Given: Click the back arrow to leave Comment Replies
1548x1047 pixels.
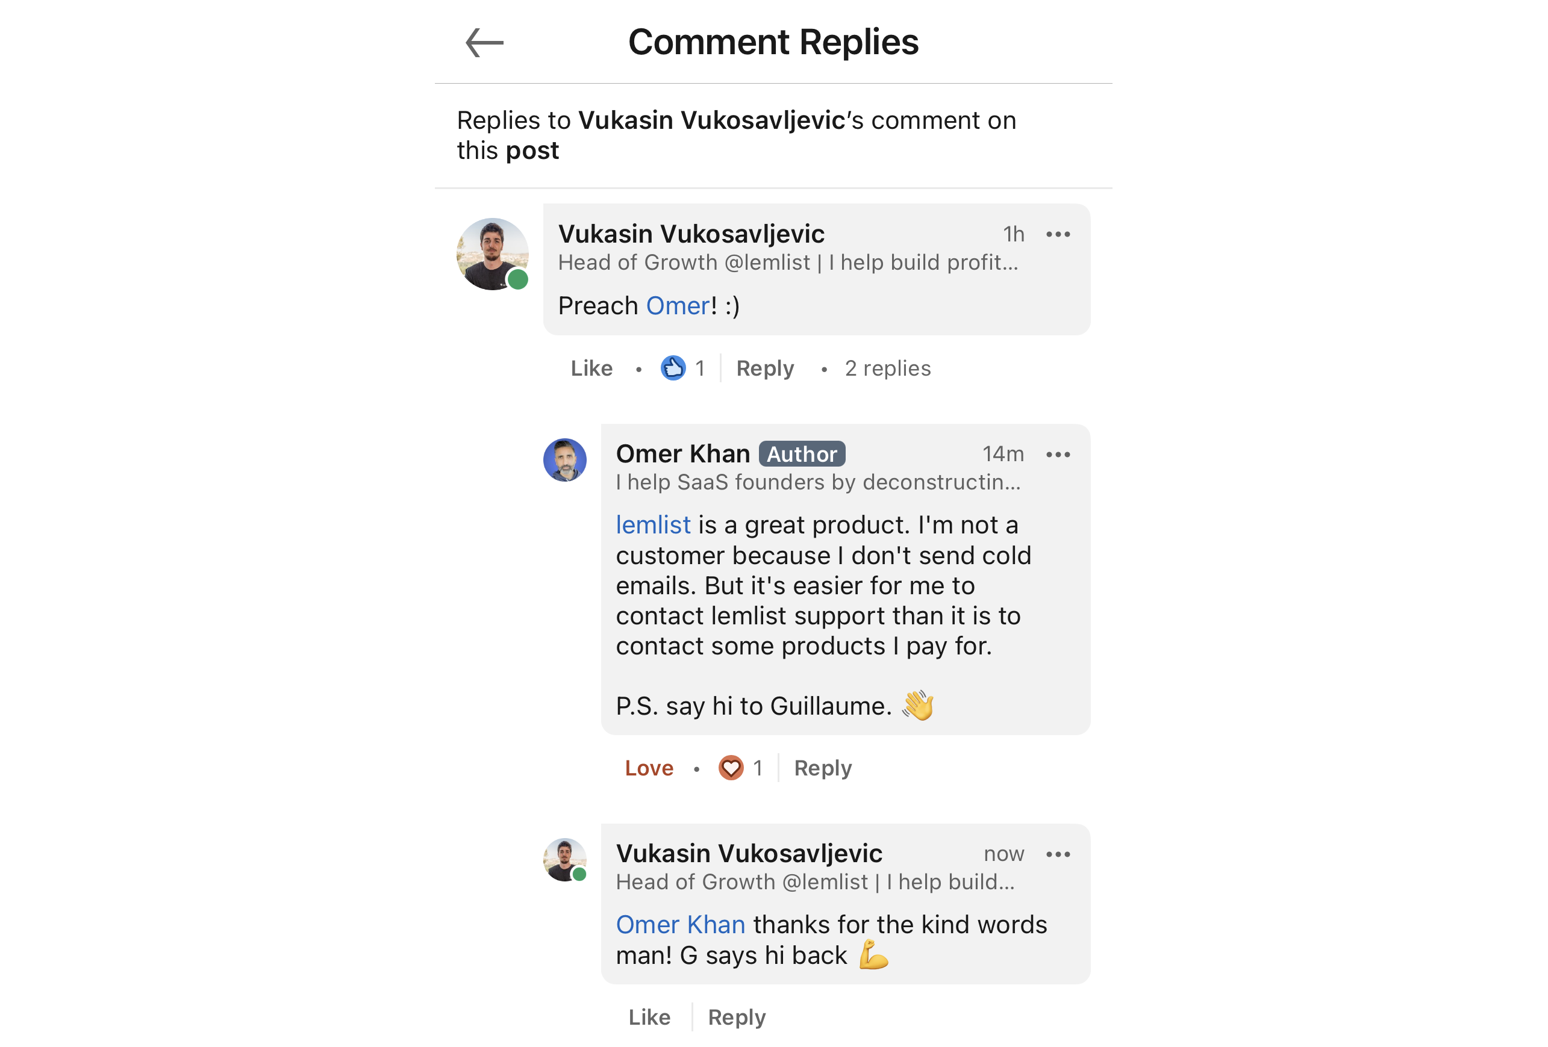Looking at the screenshot, I should coord(485,42).
